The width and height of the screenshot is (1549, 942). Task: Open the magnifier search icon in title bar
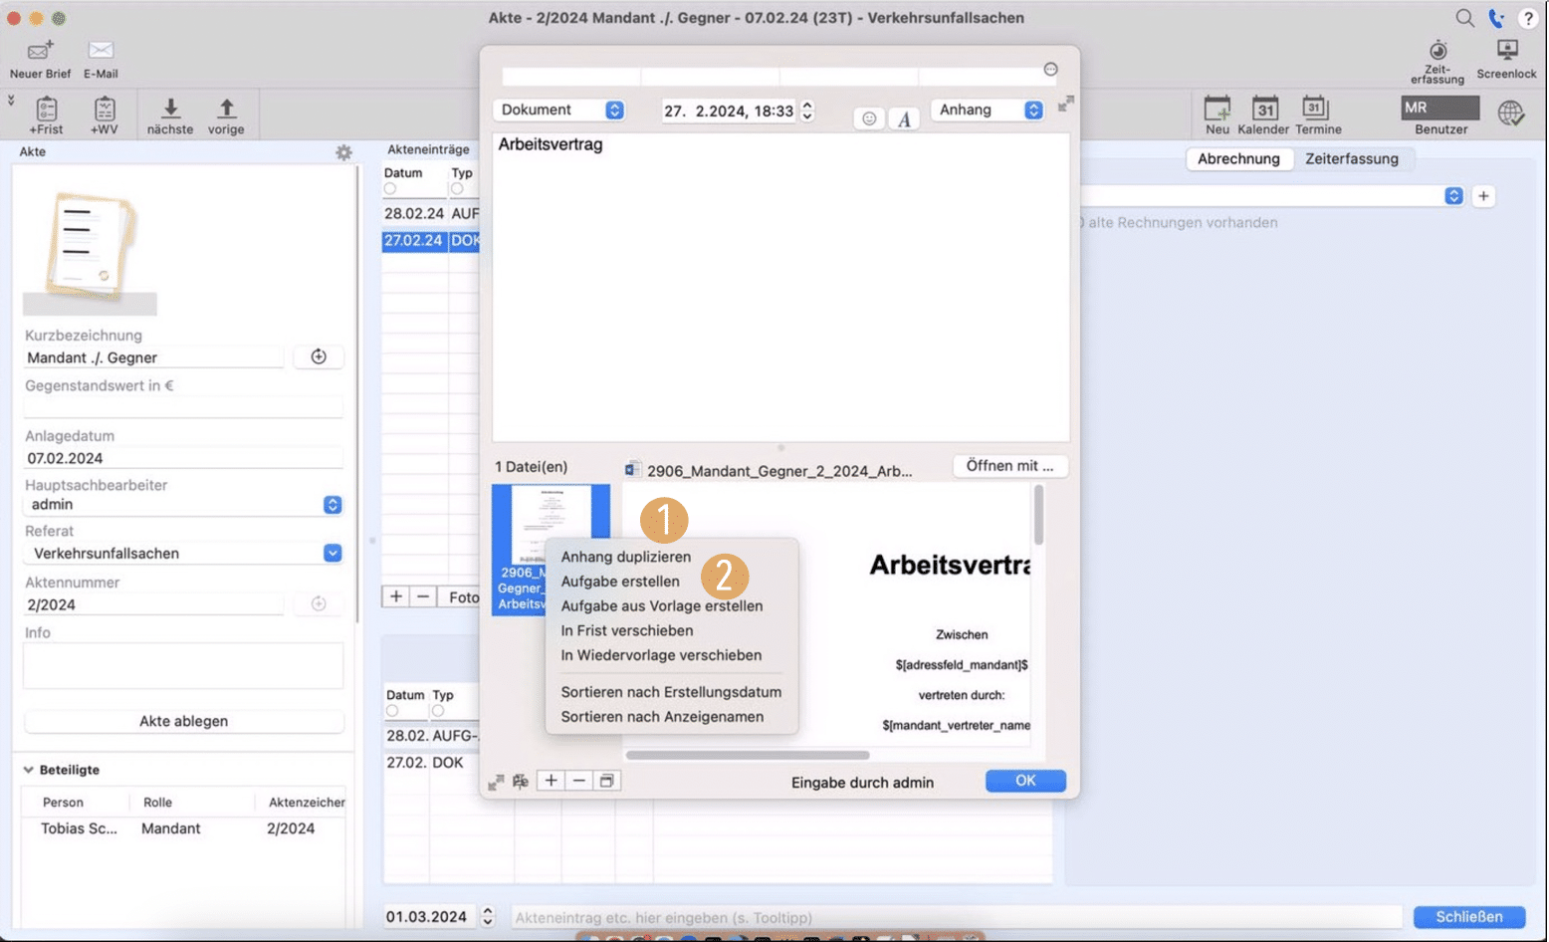click(x=1464, y=18)
